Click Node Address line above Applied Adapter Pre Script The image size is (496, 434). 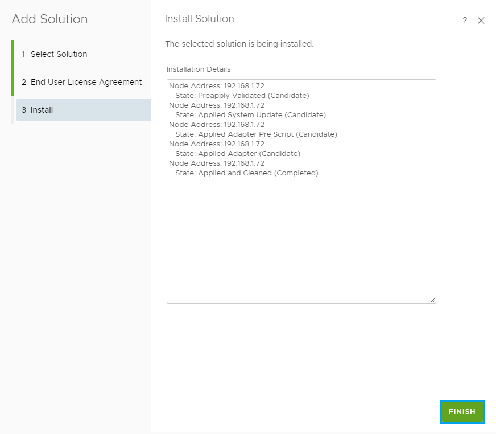tap(217, 125)
